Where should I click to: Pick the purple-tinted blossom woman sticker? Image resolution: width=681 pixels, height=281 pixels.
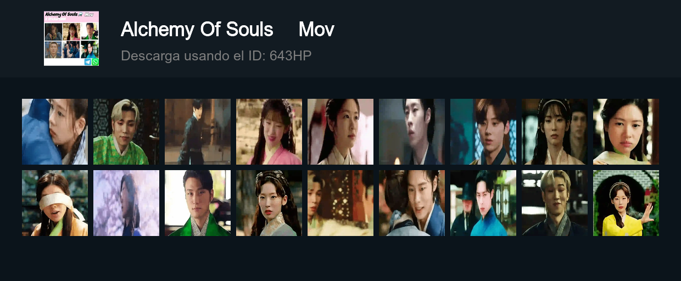coord(126,203)
